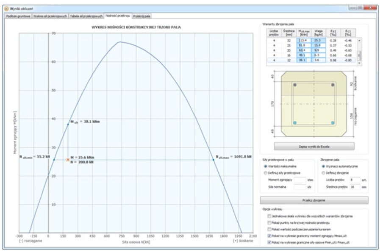383x252 pixels.
Task: Click the Mult = 38.1 kNm point on the curve
Action: click(68, 125)
